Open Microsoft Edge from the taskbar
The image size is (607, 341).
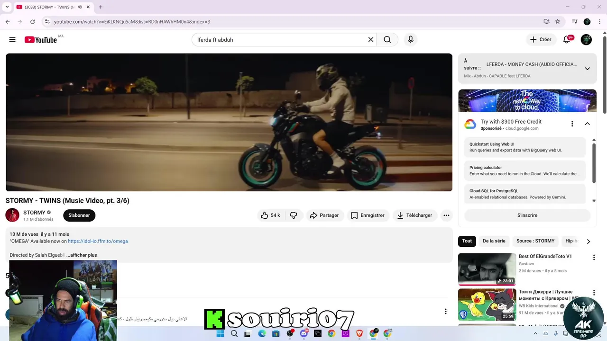tap(262, 334)
